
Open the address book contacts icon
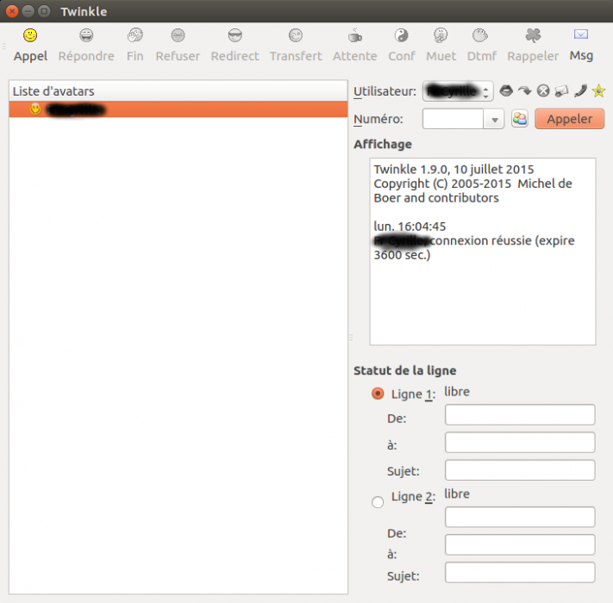pyautogui.click(x=520, y=119)
